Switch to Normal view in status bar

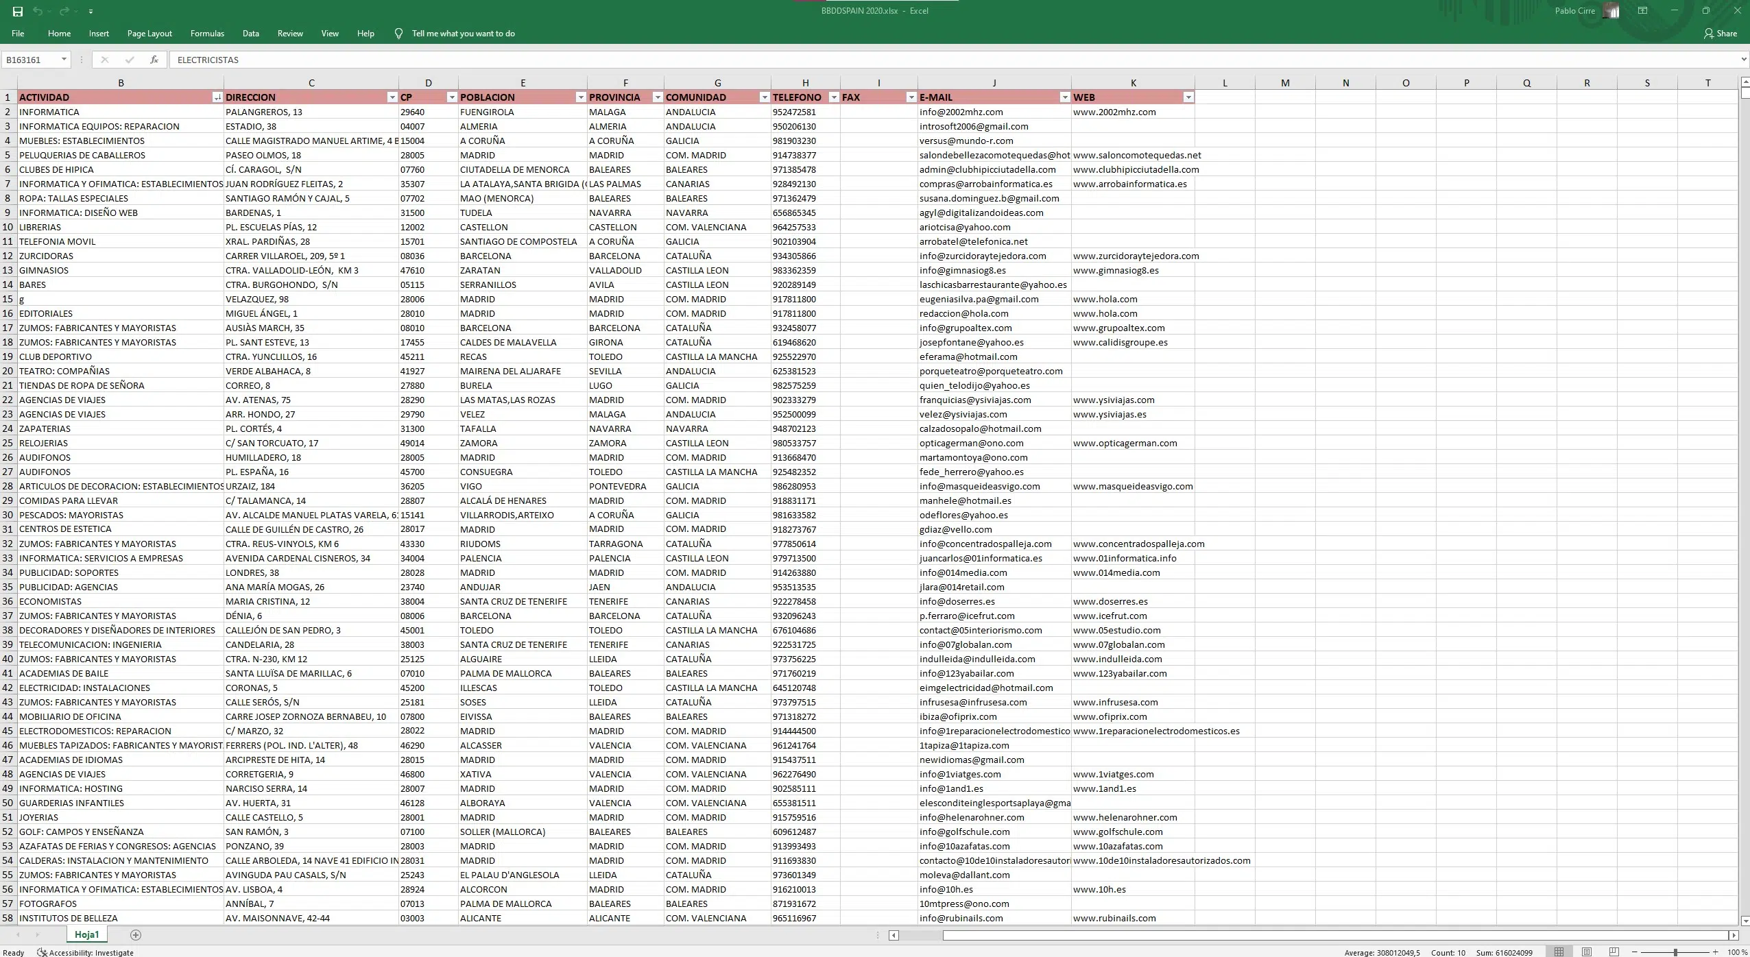click(1559, 952)
